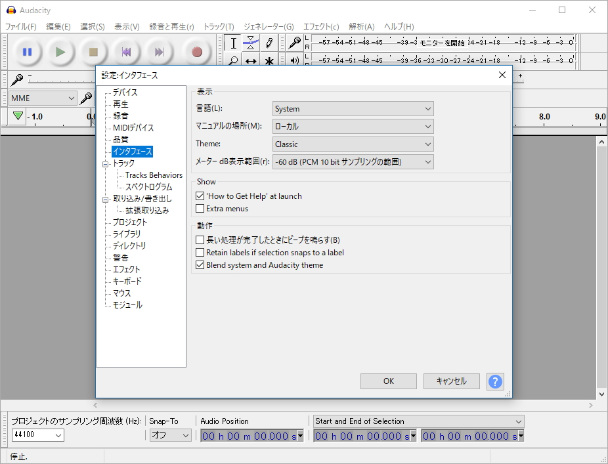The height and width of the screenshot is (464, 608).
Task: Pick the Draw tool pencil icon
Action: tap(269, 43)
